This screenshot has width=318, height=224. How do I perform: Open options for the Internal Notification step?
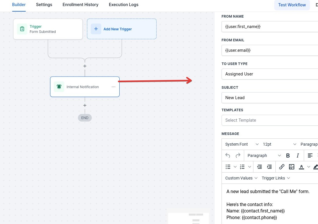click(x=114, y=87)
